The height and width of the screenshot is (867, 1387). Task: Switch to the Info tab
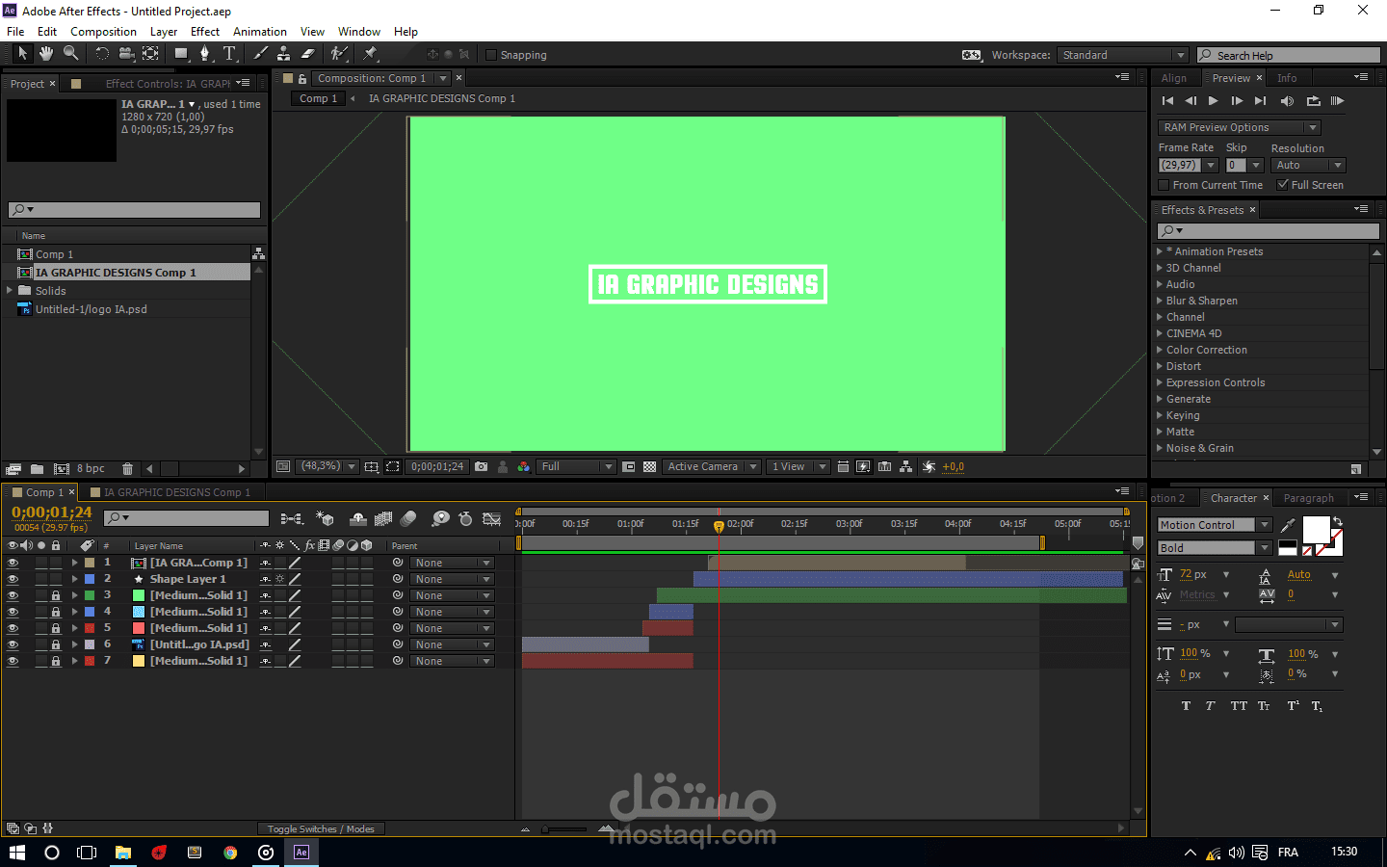pyautogui.click(x=1287, y=78)
